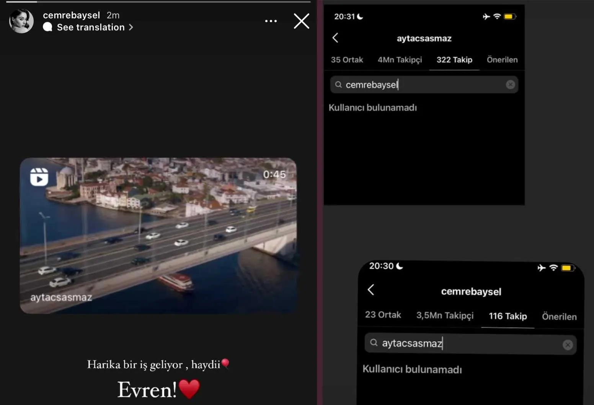This screenshot has height=405, width=594.
Task: Go back from the cemrebaysel following list
Action: [370, 290]
